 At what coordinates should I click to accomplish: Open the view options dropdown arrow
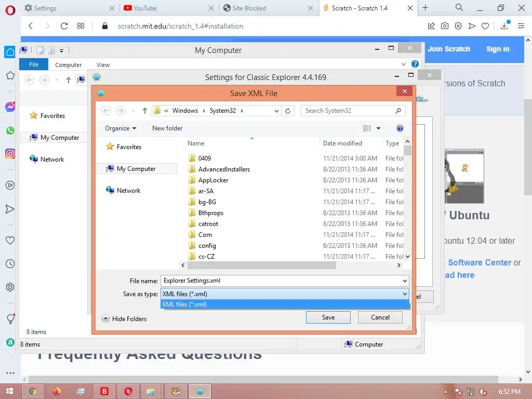pos(378,128)
